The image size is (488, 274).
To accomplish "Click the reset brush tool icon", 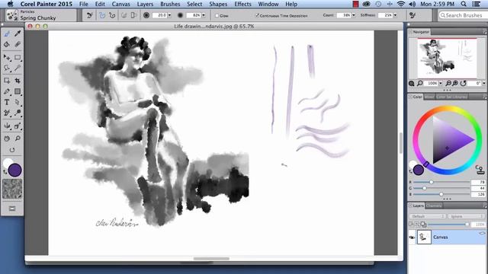I will click(90, 15).
